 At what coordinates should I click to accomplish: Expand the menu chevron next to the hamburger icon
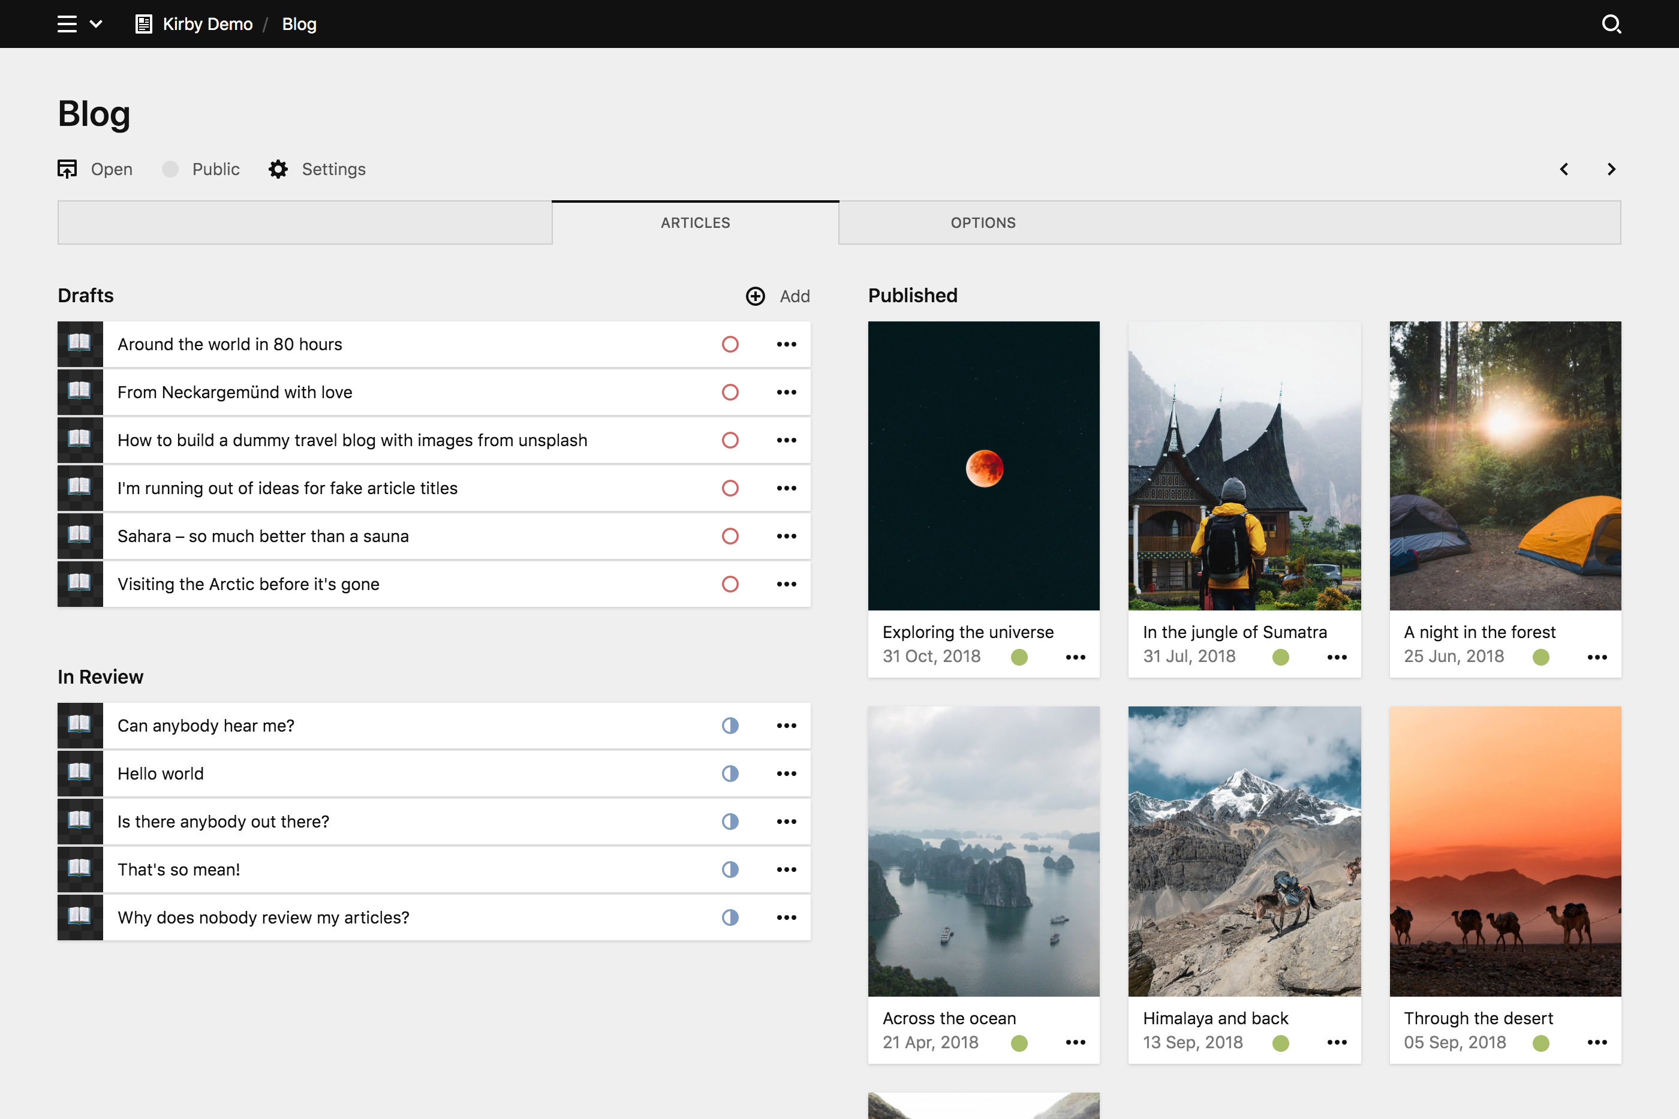[x=97, y=24]
